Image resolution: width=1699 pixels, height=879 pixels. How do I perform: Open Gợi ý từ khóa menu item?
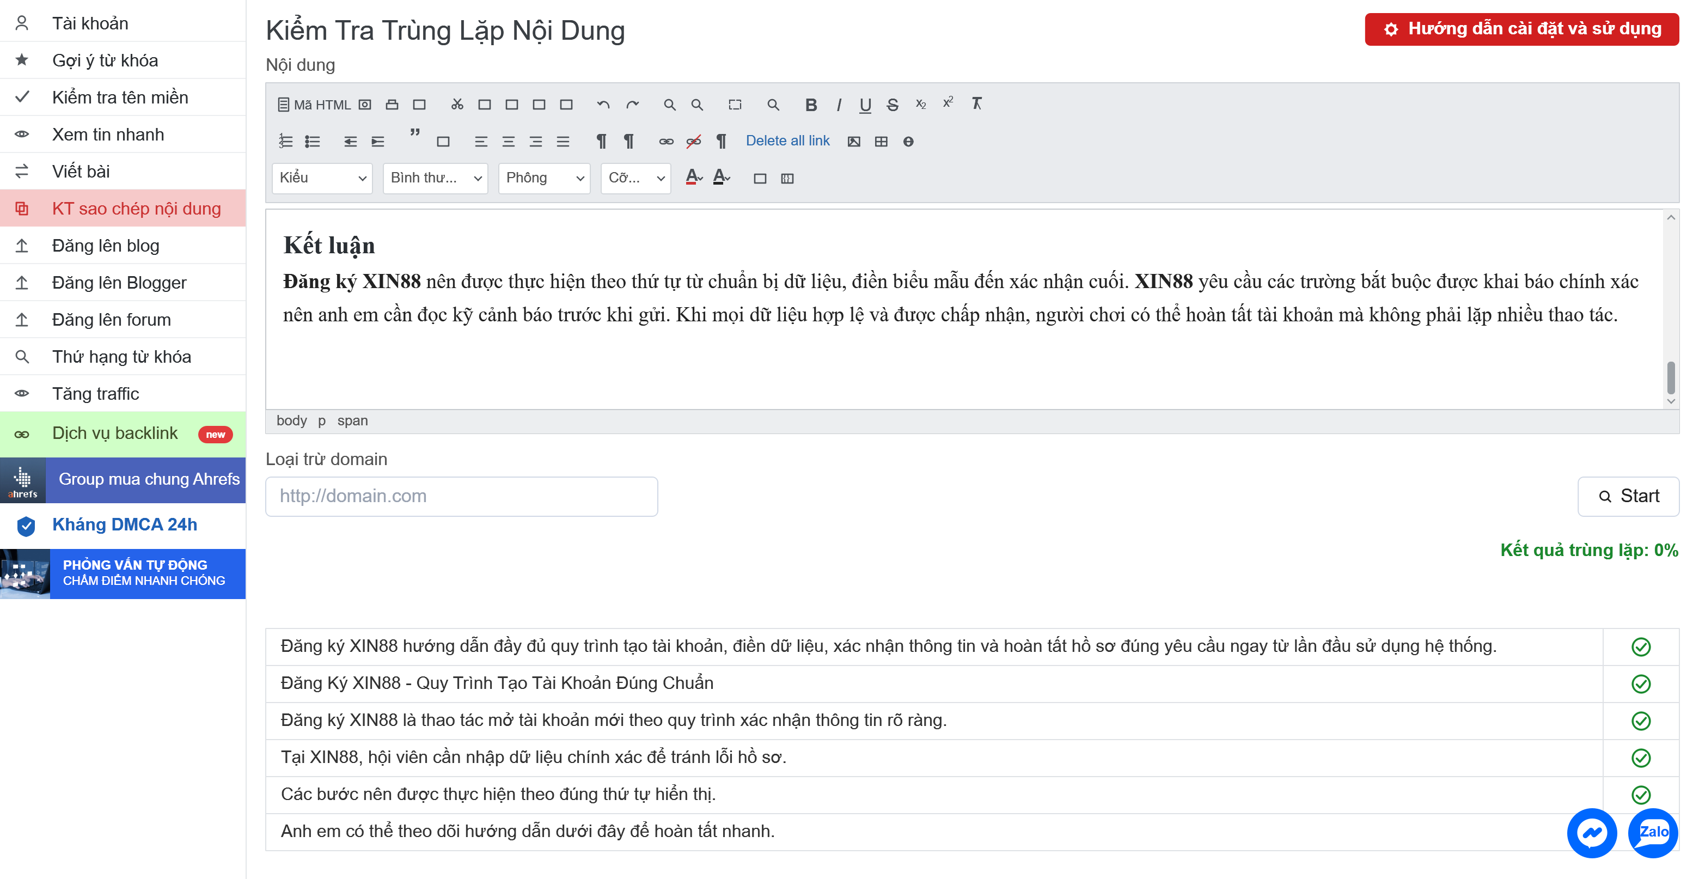tap(123, 60)
